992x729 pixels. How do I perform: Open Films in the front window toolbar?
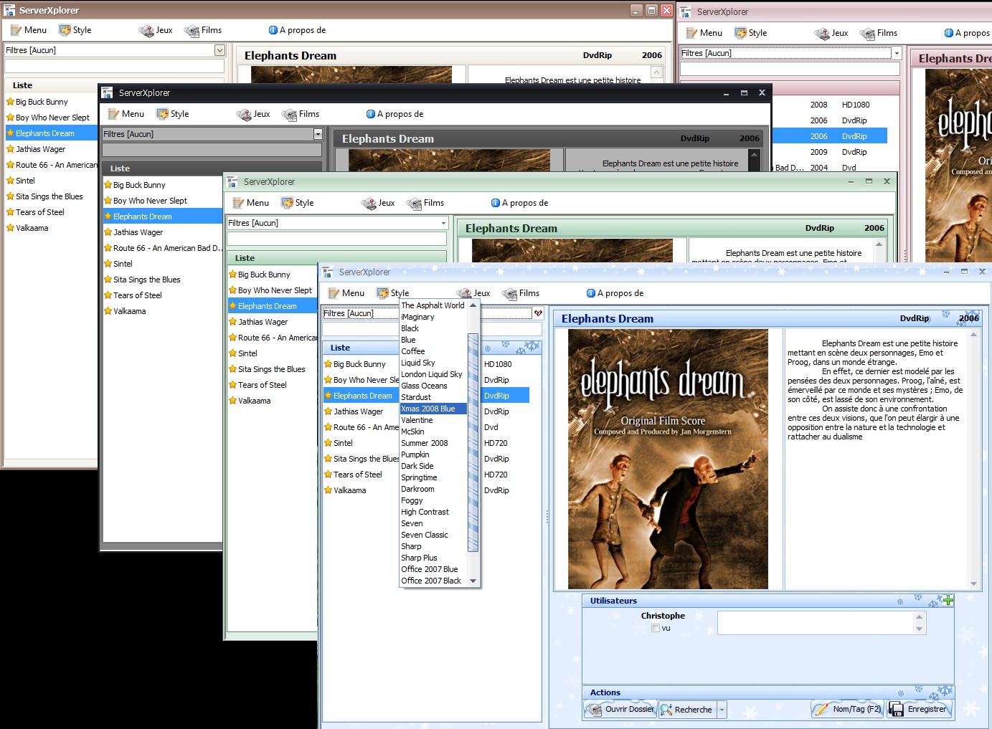click(521, 293)
